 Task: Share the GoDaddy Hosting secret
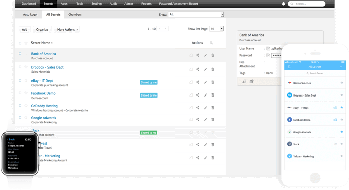coord(198,108)
